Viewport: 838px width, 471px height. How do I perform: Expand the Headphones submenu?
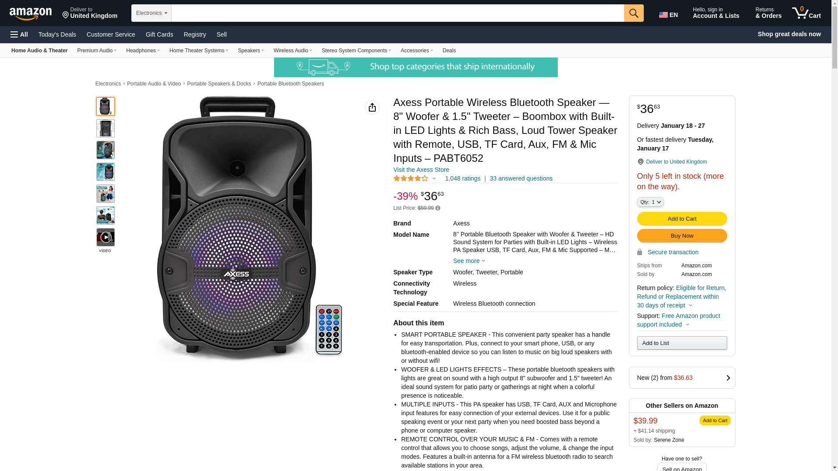click(143, 51)
